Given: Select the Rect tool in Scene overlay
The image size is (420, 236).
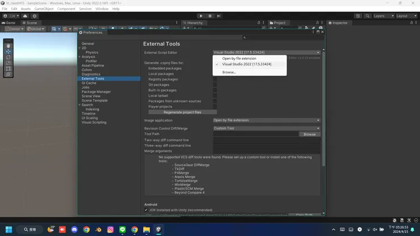Looking at the screenshot, I should [x=9, y=69].
